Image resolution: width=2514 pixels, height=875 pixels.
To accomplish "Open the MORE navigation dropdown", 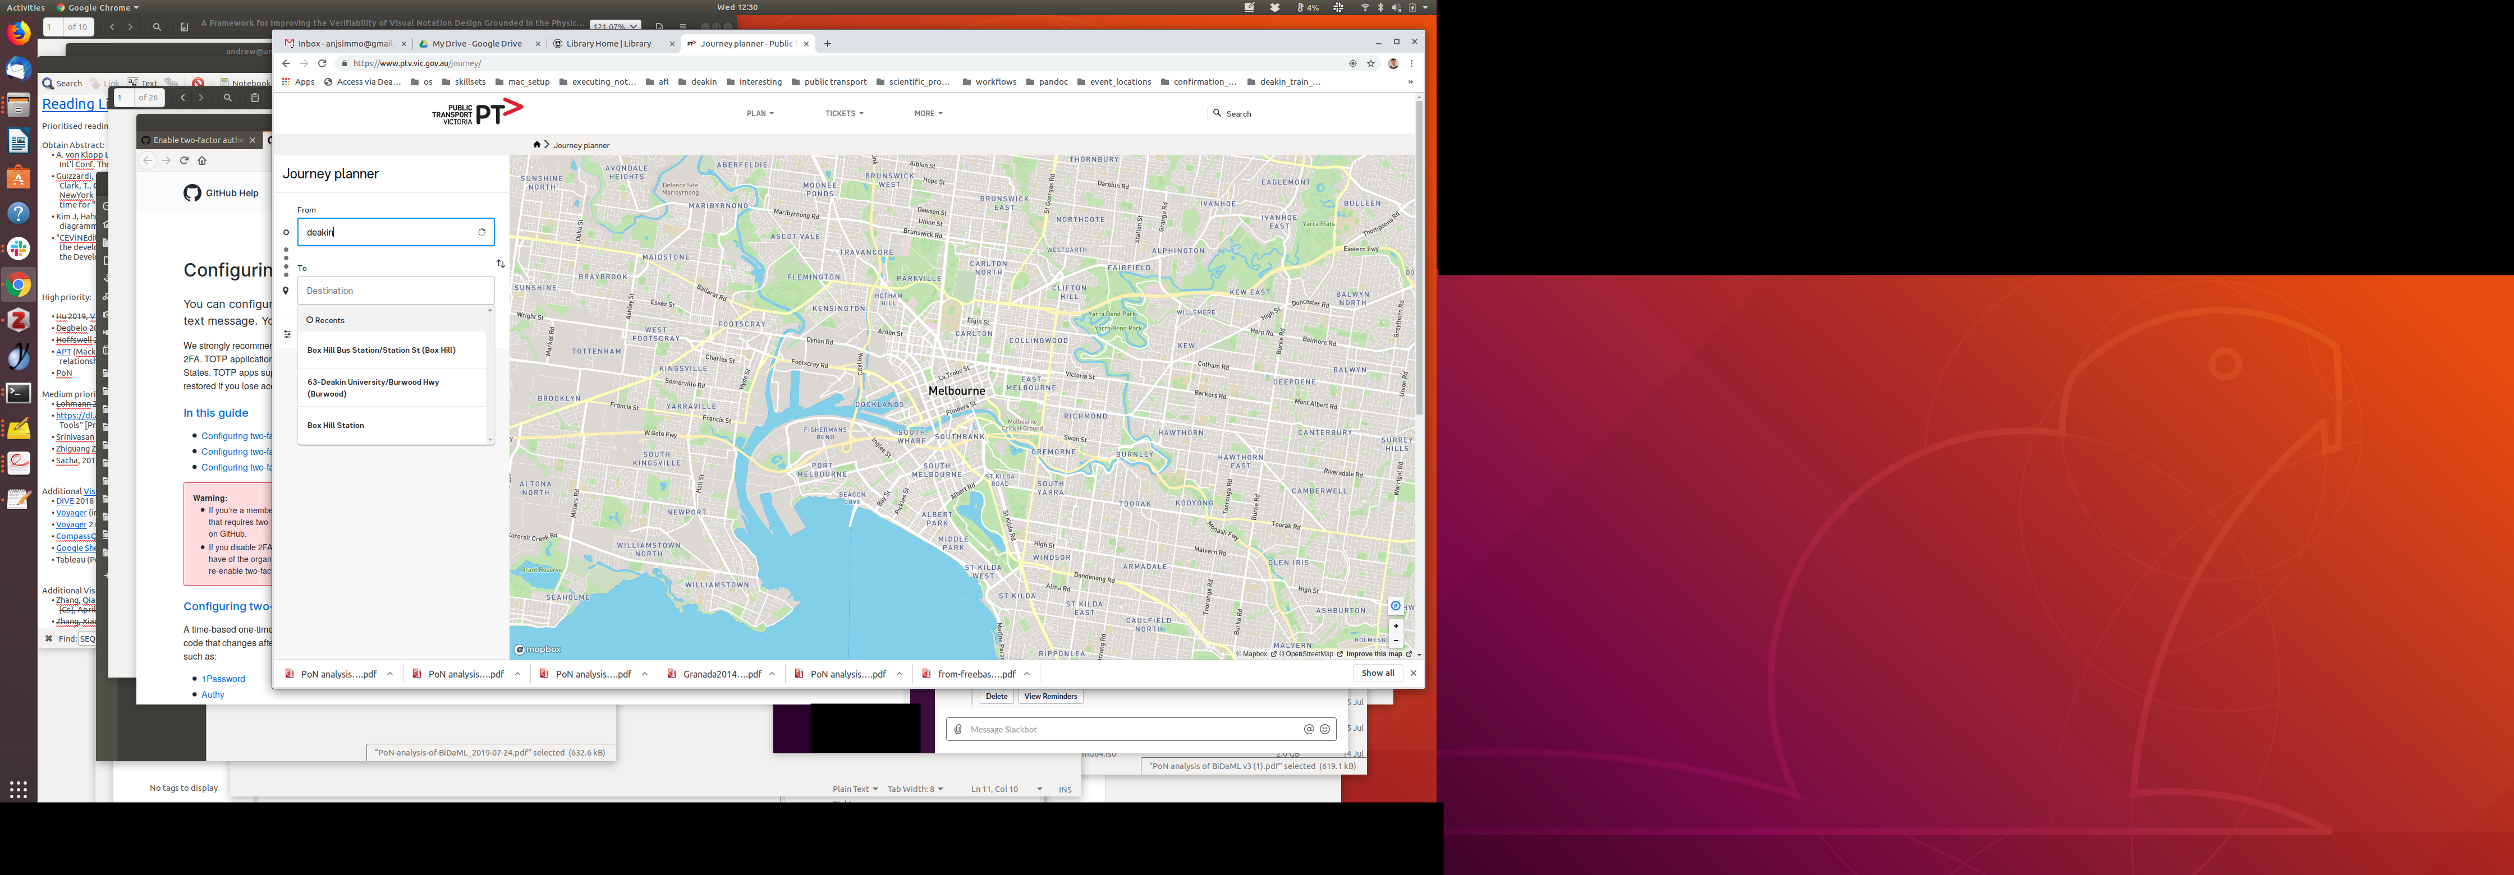I will (x=927, y=113).
